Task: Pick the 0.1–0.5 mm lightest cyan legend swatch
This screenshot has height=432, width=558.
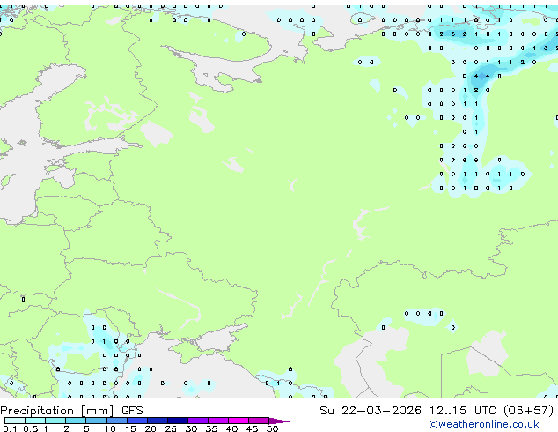Action: click(15, 421)
